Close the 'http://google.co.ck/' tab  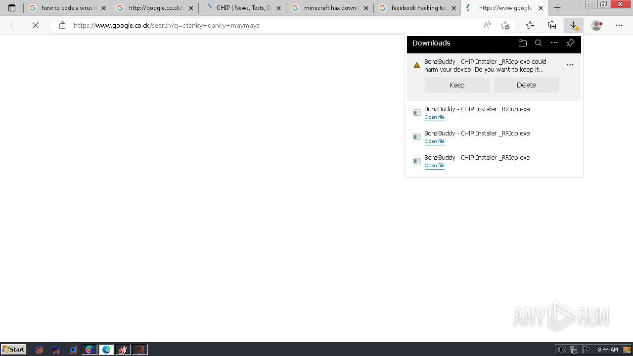pyautogui.click(x=191, y=8)
